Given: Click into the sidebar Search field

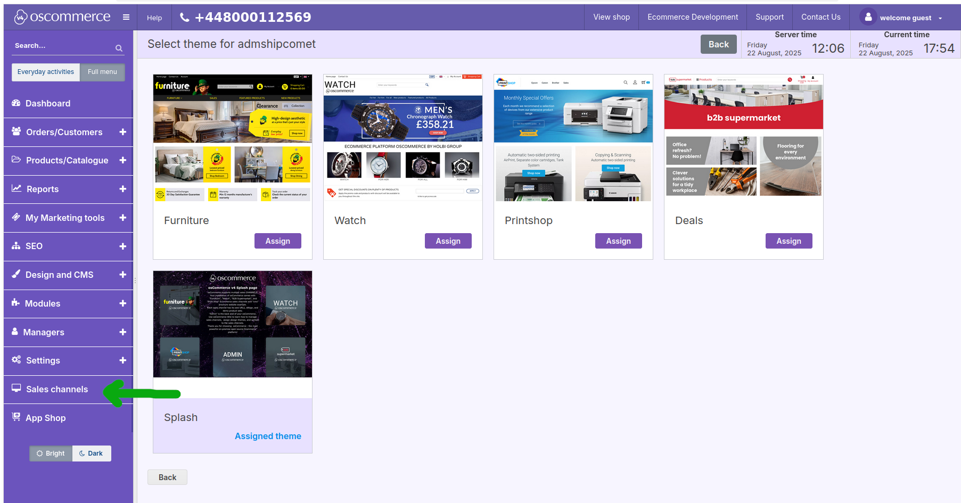Looking at the screenshot, I should coord(61,46).
